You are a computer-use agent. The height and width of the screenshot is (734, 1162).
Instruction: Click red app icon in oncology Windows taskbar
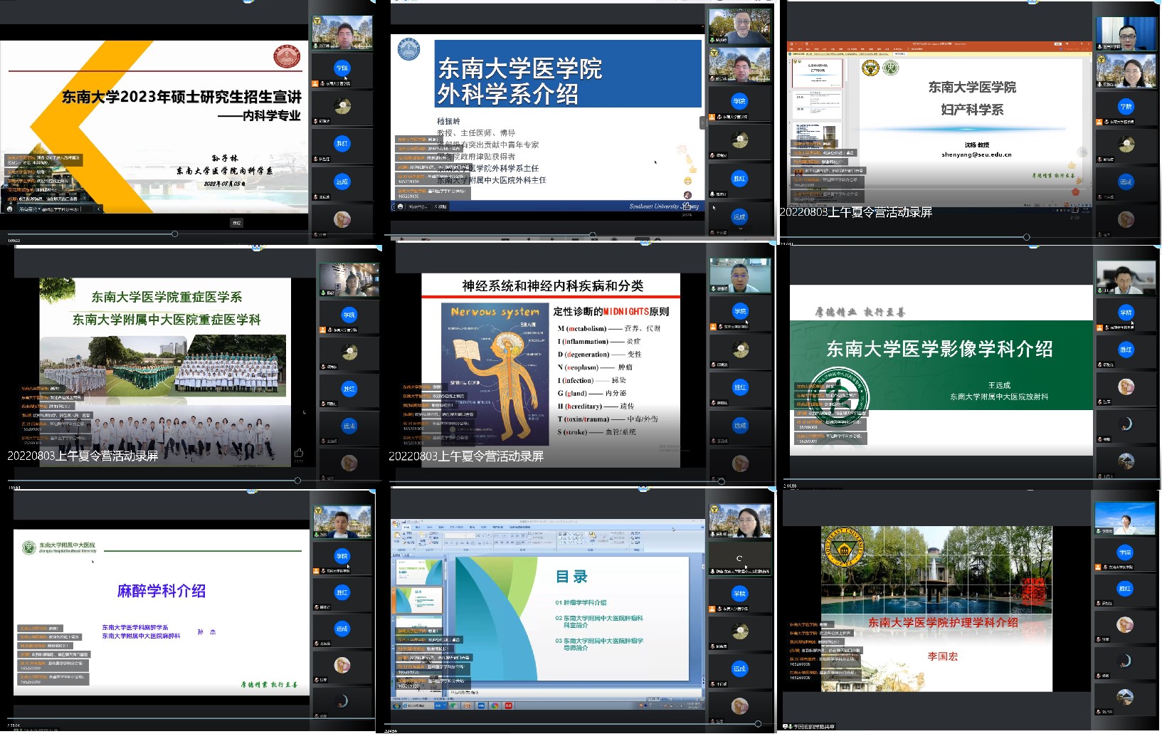(509, 706)
